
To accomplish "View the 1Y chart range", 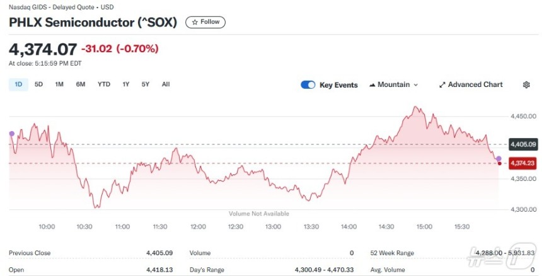I will [126, 84].
